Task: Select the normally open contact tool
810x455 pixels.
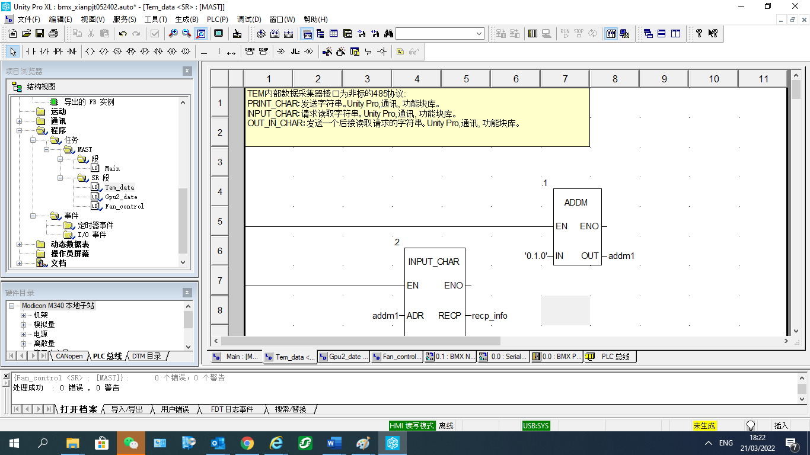Action: [x=30, y=52]
